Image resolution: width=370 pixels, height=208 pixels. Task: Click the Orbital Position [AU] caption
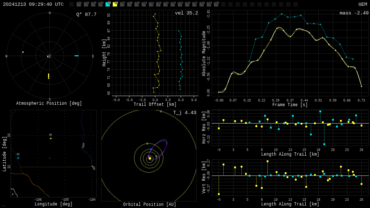tap(150, 204)
